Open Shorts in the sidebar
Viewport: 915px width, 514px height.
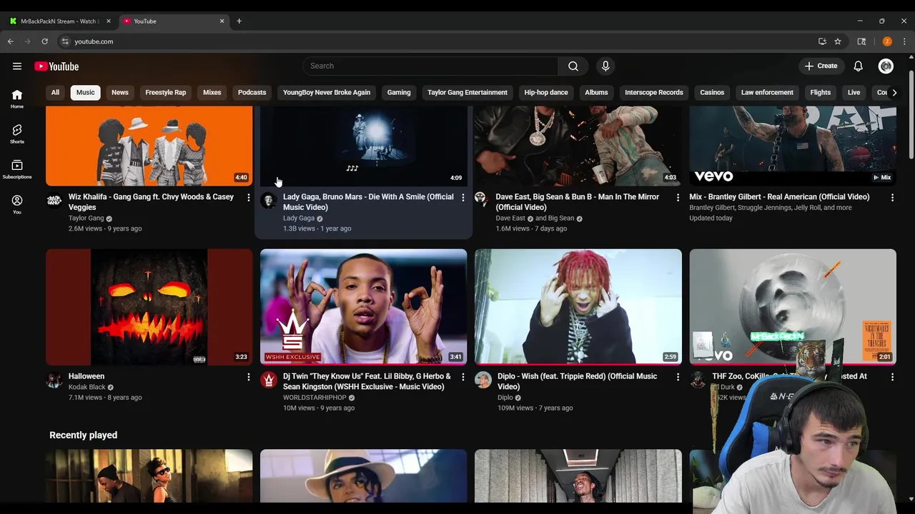coord(17,133)
